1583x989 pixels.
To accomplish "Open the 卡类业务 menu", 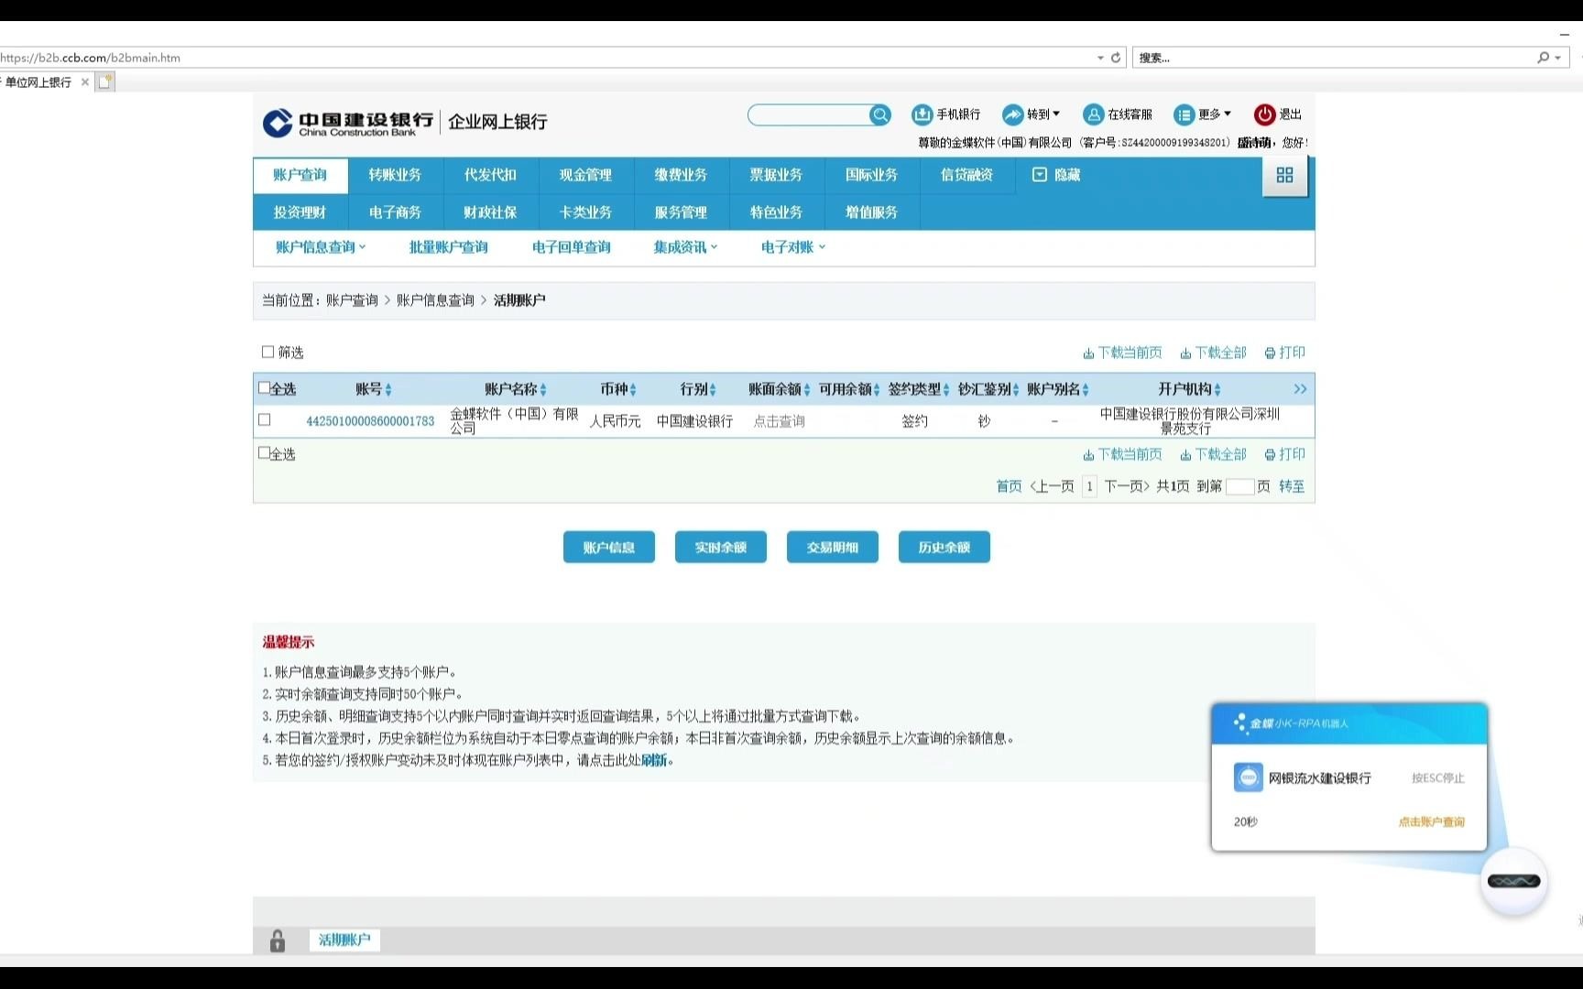I will [585, 212].
